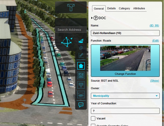Open the graph indicators icon
This screenshot has width=164, height=126.
pos(81,75)
